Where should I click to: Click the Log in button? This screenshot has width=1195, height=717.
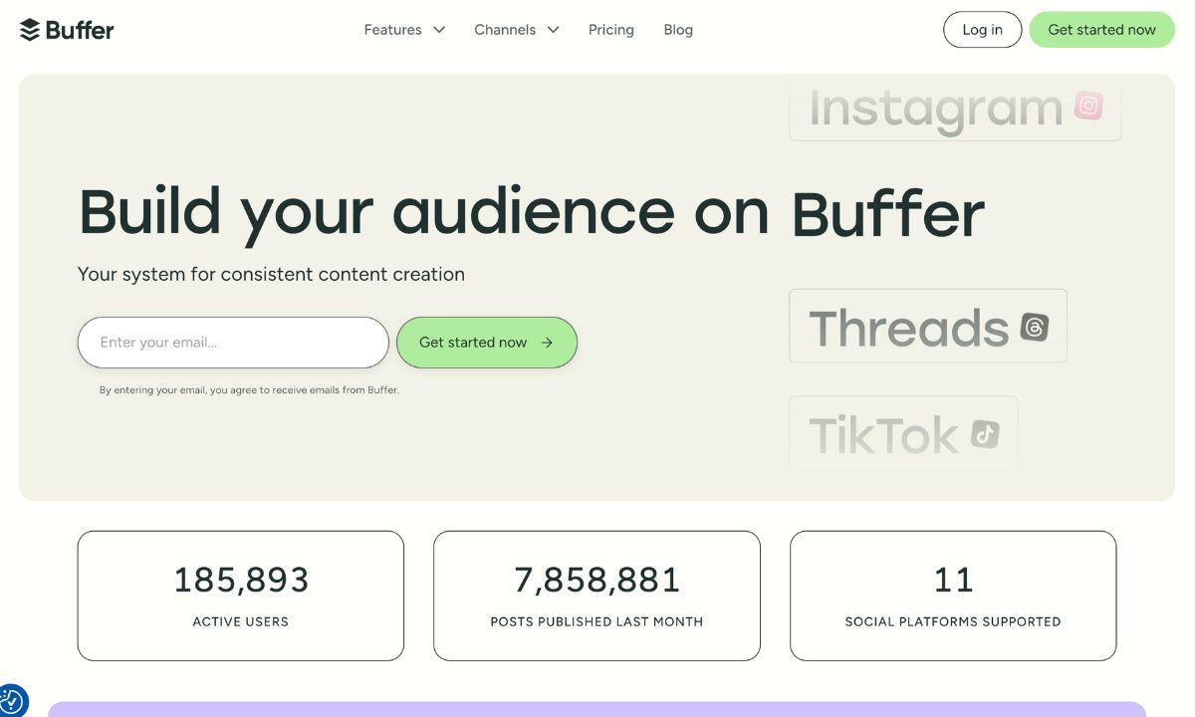point(982,30)
